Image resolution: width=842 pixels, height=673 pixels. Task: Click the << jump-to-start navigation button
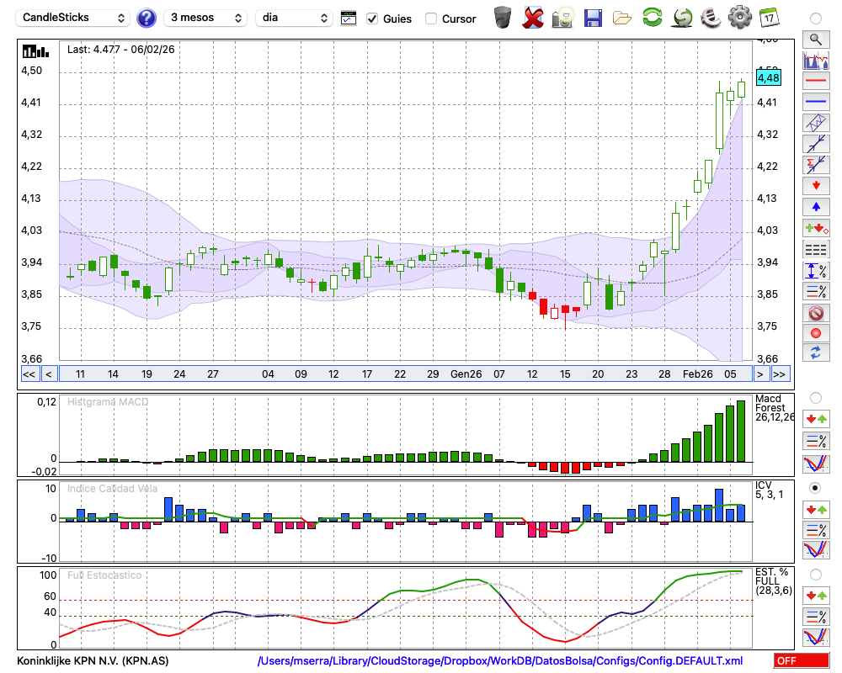tap(29, 374)
